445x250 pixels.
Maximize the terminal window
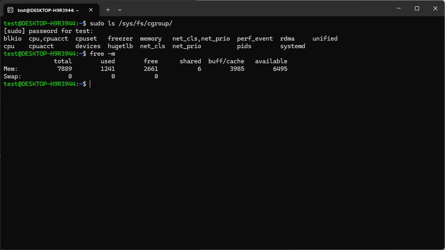pos(417,8)
